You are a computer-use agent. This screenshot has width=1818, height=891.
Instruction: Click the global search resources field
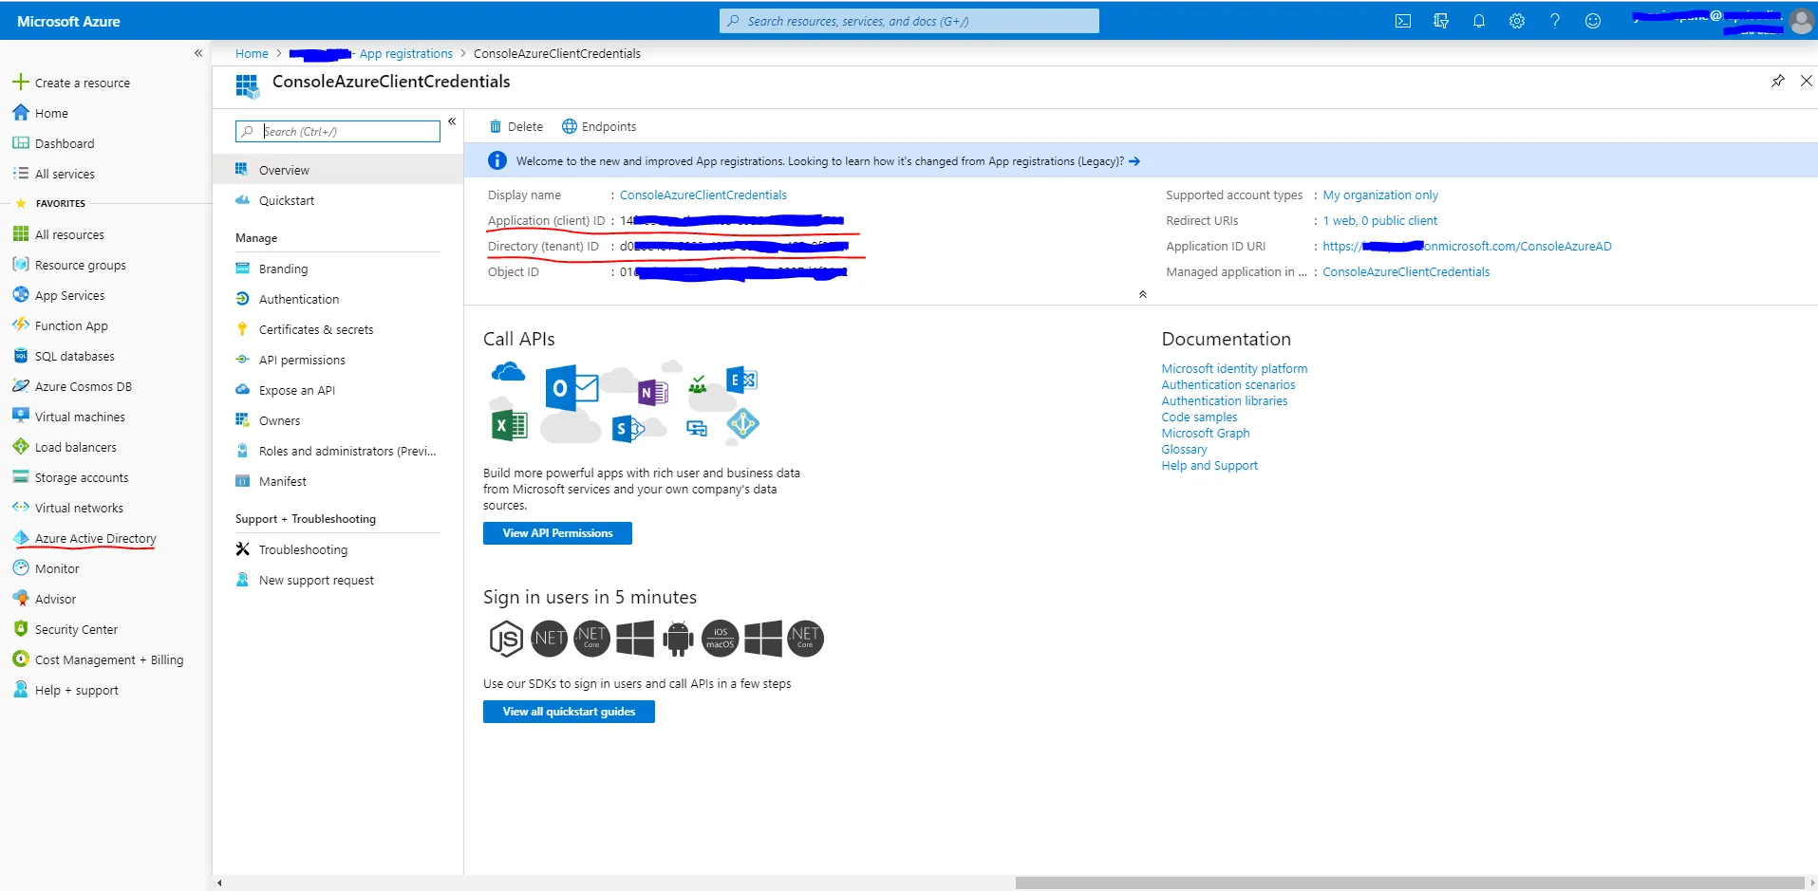pyautogui.click(x=909, y=21)
